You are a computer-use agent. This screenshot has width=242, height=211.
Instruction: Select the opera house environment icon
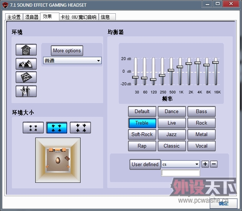coord(26,63)
